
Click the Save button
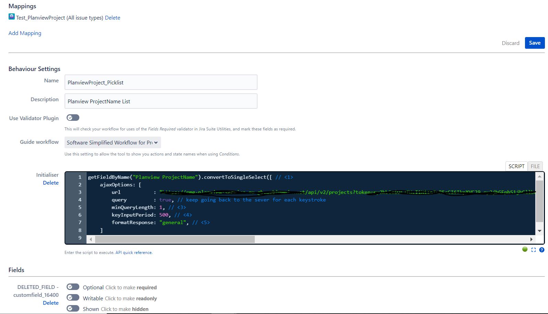(535, 43)
